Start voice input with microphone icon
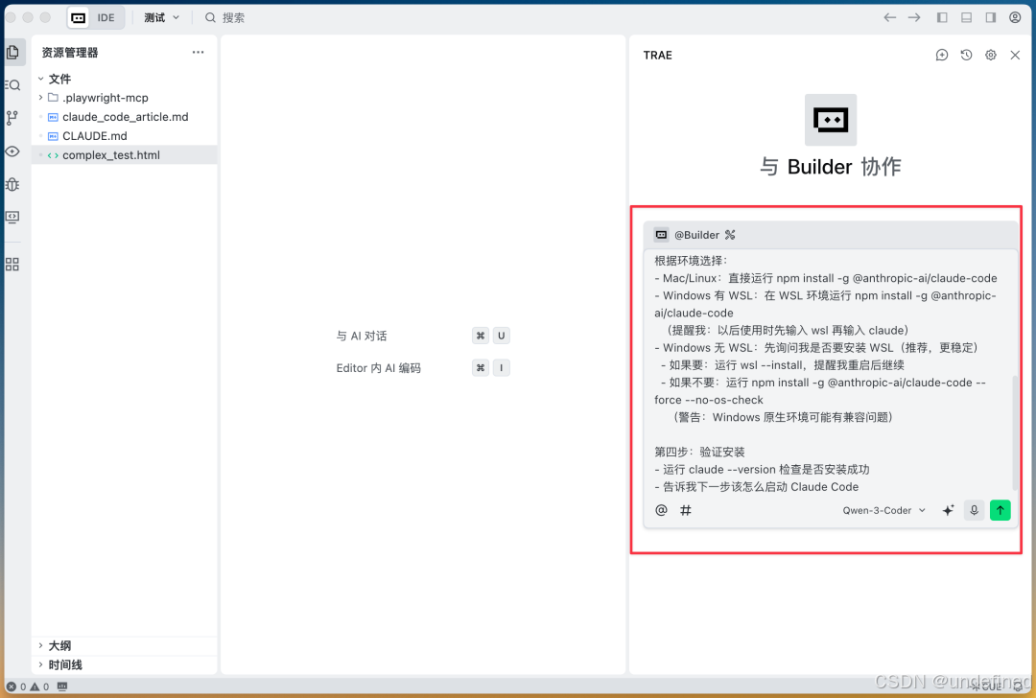 pyautogui.click(x=974, y=510)
